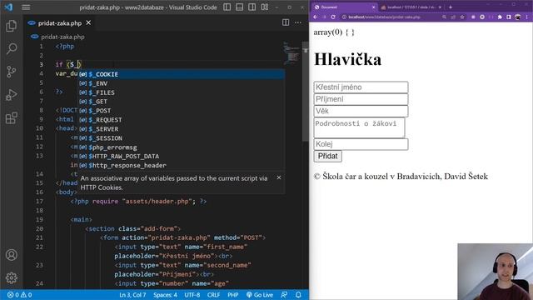Open the browser Extensions puzzle icon
Viewport: 533px width, 300px height.
coord(500,17)
